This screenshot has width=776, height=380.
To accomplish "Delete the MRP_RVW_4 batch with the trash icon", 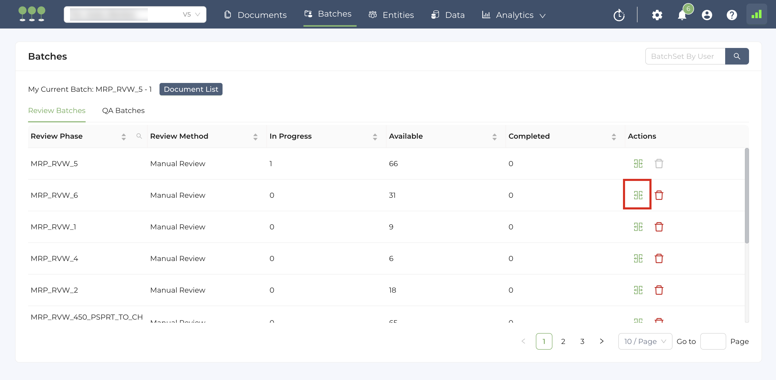I will (x=659, y=258).
